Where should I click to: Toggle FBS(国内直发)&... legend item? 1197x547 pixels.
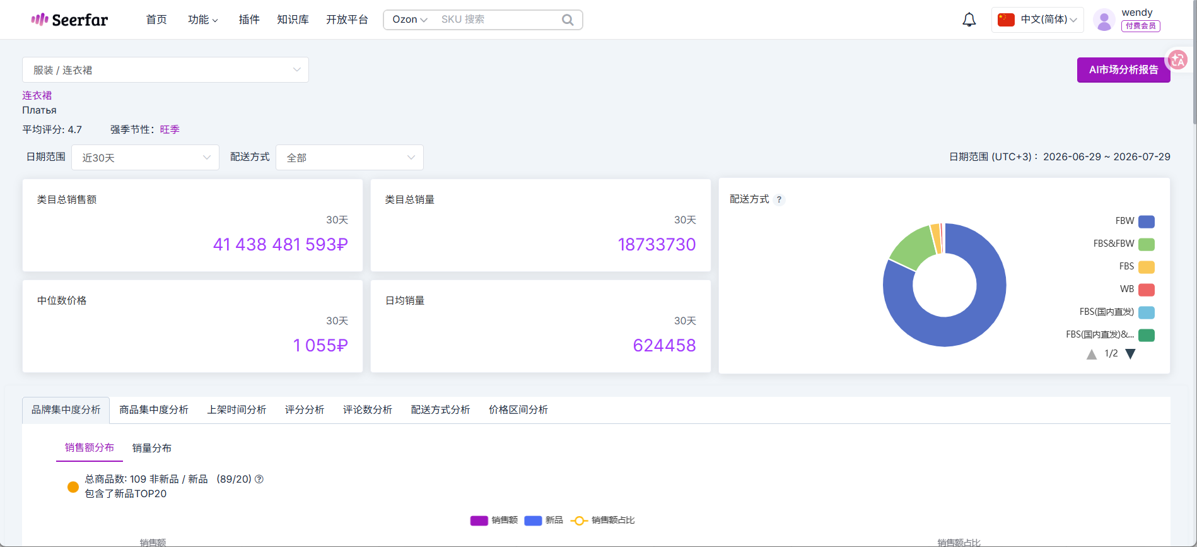coord(1110,335)
